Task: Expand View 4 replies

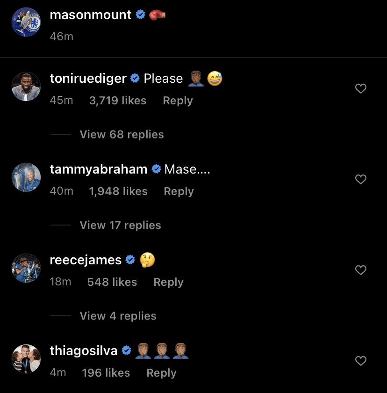Action: [x=118, y=316]
